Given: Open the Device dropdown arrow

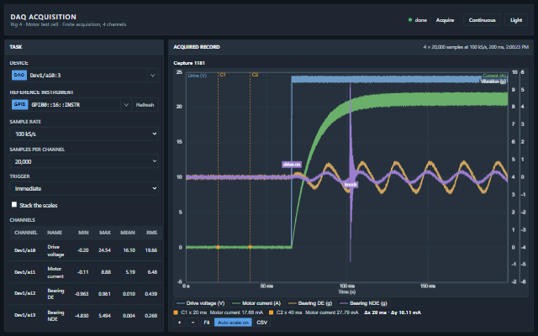Looking at the screenshot, I should (153, 75).
